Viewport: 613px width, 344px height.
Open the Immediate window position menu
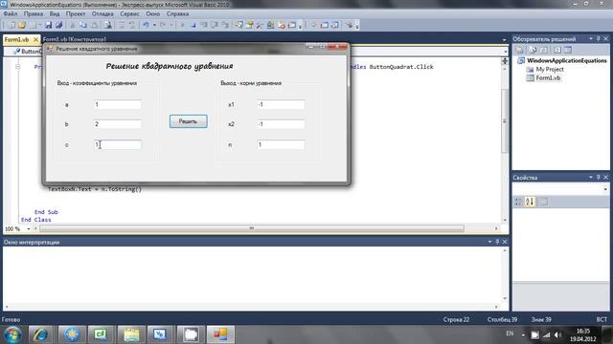(489, 242)
